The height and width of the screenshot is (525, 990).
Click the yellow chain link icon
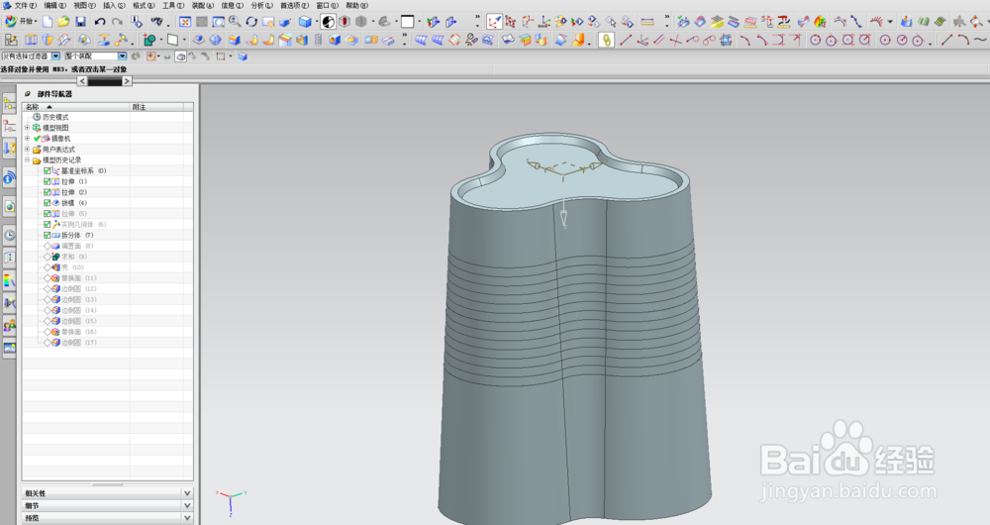(606, 40)
